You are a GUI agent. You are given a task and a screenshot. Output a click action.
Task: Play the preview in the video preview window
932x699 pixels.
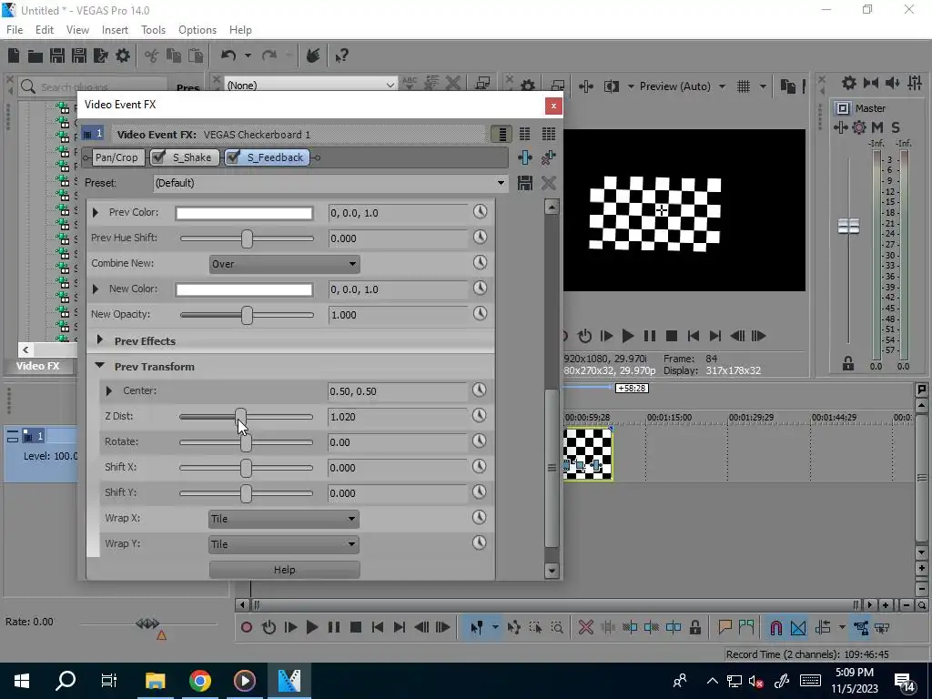point(628,336)
